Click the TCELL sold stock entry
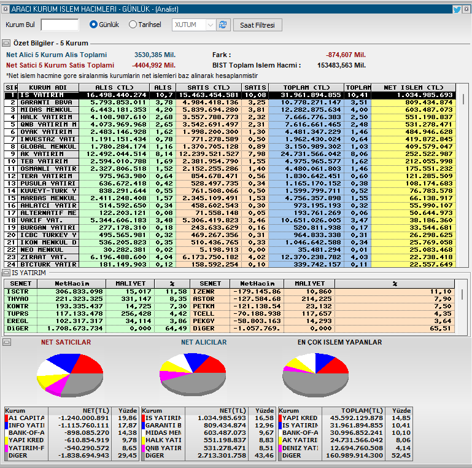This screenshot has height=468, width=472. coord(322,314)
